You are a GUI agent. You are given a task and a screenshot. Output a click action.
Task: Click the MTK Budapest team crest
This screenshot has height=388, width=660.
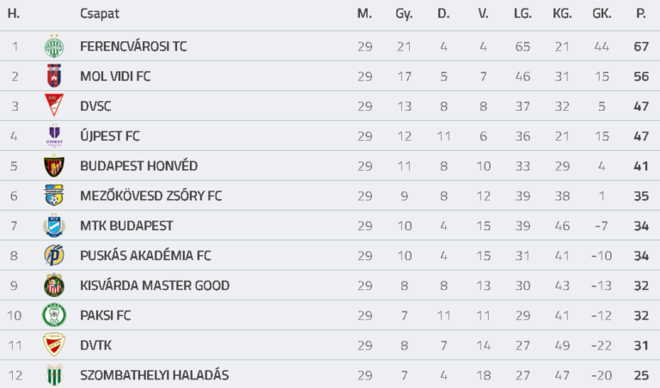click(54, 226)
